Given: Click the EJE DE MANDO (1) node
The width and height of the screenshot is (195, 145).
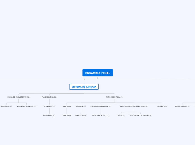Looking at the screenshot, I should (183, 106).
